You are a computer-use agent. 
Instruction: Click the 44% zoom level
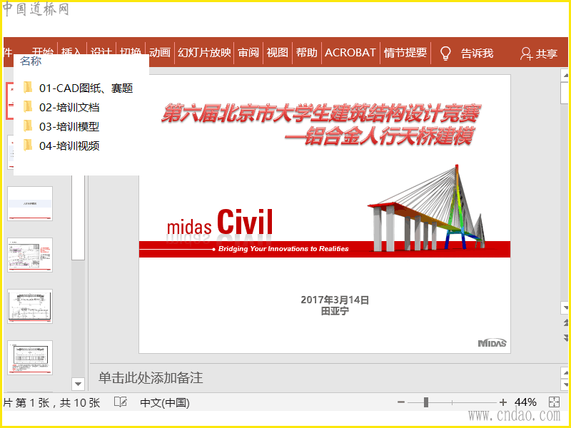(x=525, y=402)
